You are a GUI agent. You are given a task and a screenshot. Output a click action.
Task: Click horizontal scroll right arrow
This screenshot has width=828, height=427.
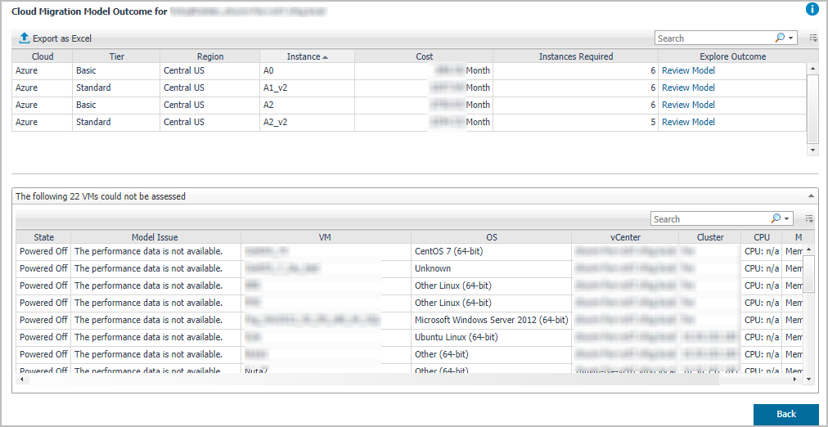pos(796,379)
